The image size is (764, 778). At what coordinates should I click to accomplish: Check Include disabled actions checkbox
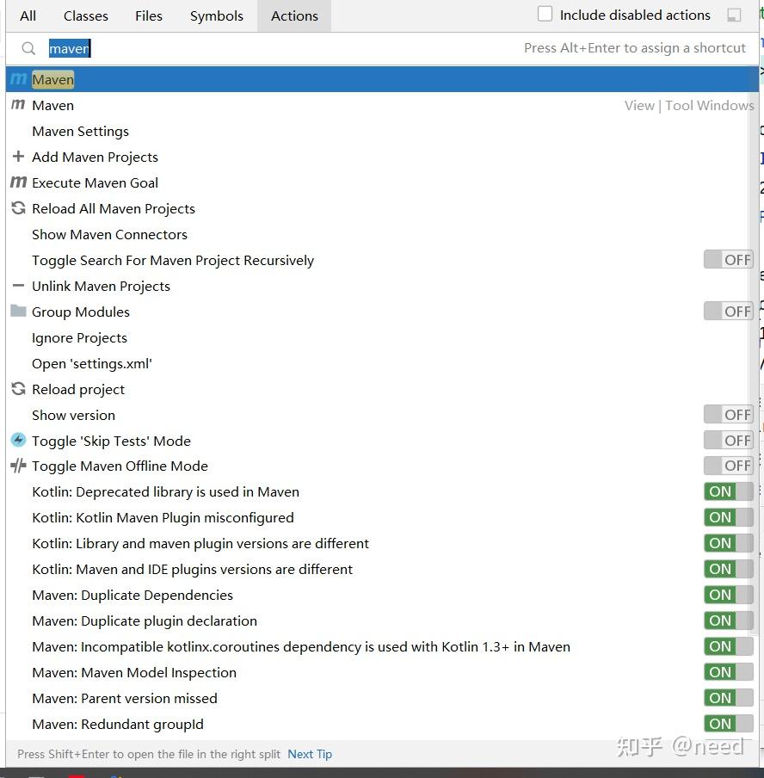point(545,14)
